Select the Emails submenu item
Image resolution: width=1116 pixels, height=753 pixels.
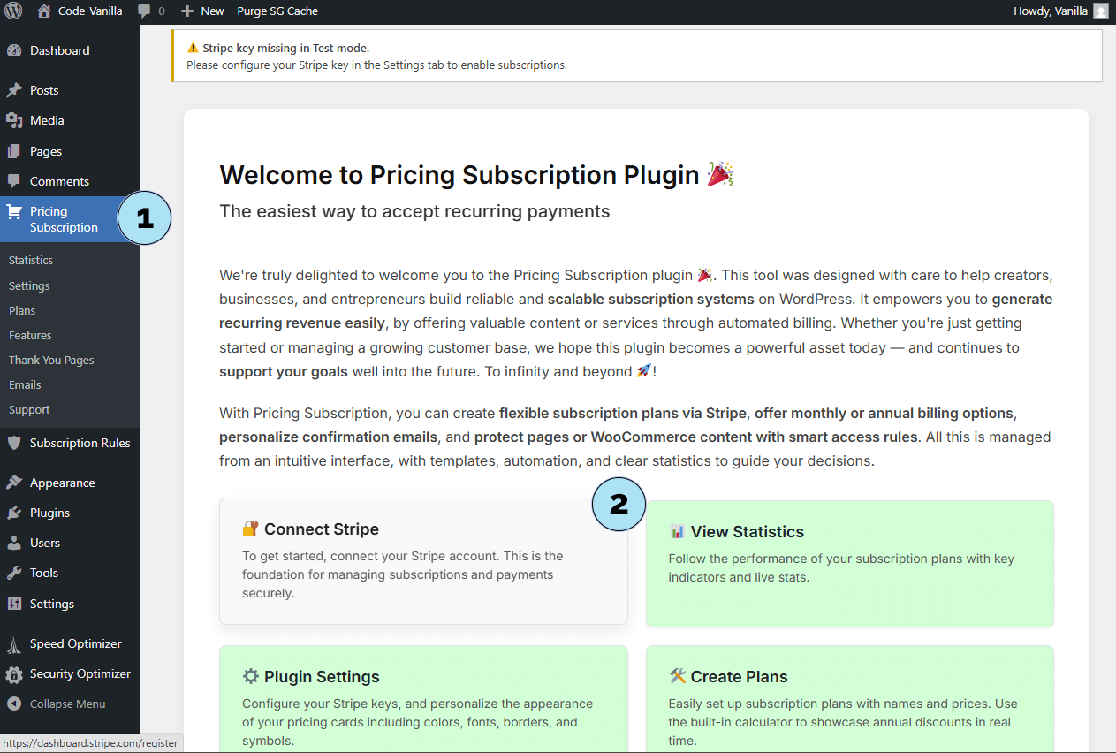click(25, 384)
